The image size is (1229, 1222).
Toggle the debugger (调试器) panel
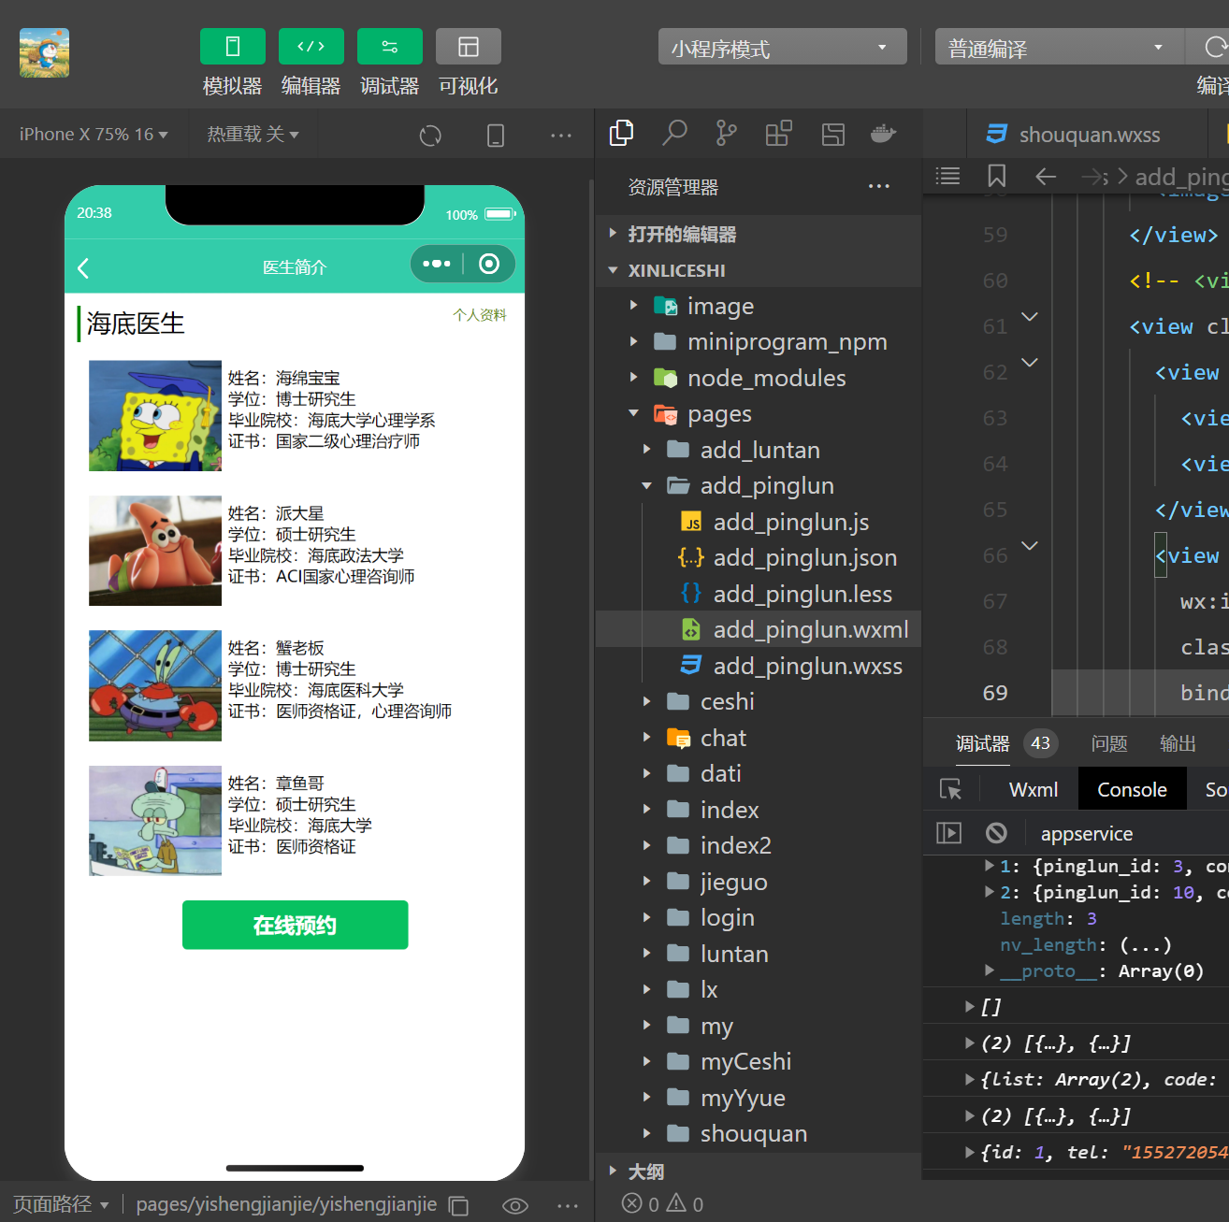(390, 47)
